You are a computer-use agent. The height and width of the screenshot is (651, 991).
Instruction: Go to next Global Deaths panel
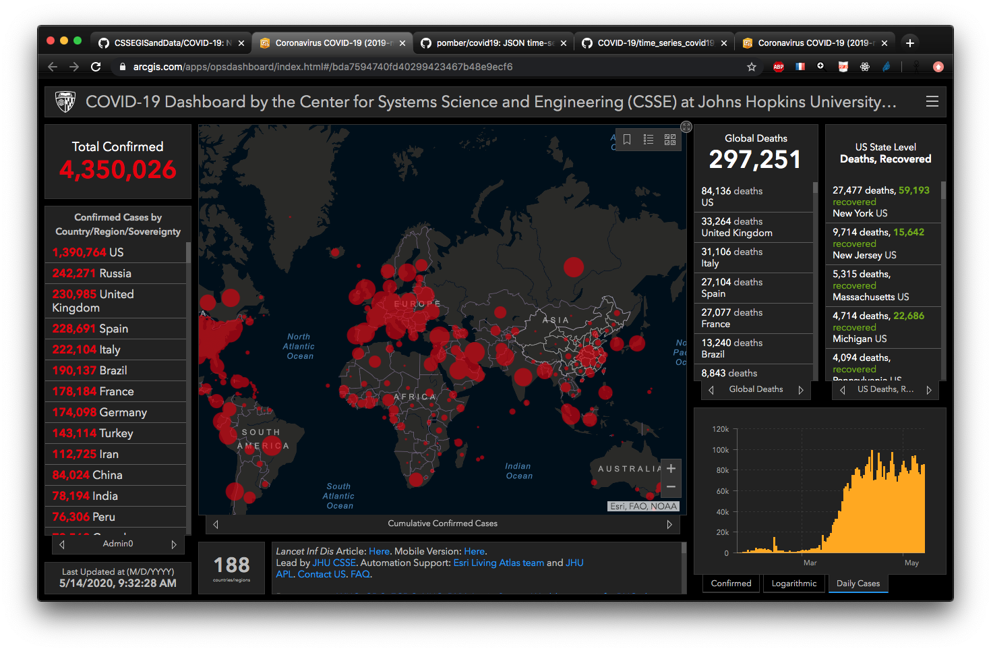coord(801,390)
